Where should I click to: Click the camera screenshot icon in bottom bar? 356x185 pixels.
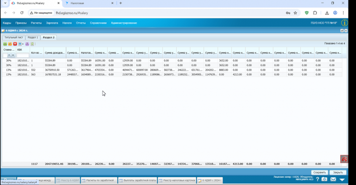[324, 179]
